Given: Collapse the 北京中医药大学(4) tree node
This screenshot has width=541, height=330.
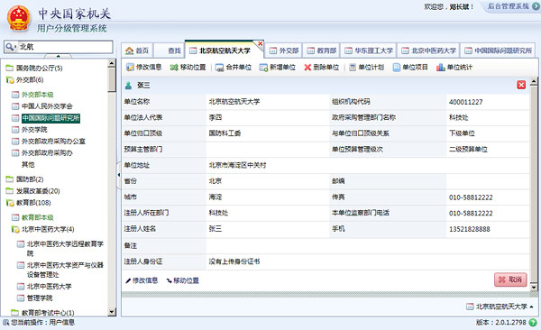Looking at the screenshot, I should (x=14, y=229).
